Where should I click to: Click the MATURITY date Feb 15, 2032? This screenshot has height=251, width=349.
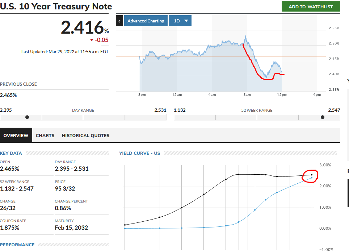tap(71, 227)
